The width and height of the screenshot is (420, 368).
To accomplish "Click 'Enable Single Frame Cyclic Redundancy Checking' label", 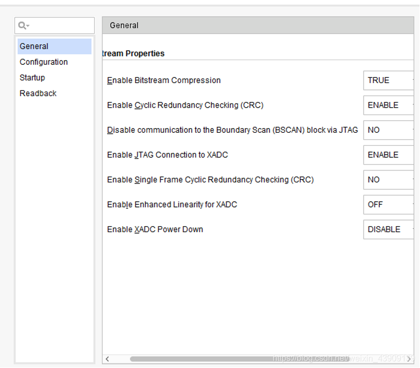I will [211, 180].
